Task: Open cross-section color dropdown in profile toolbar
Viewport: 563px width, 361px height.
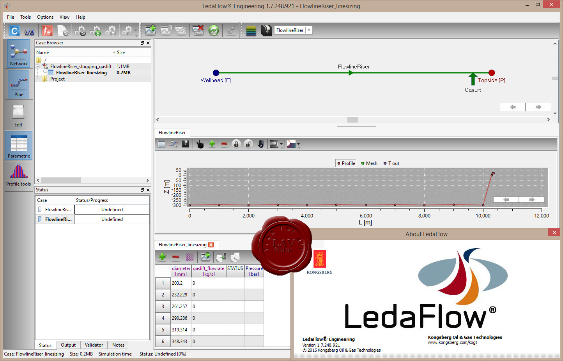Action: click(299, 144)
